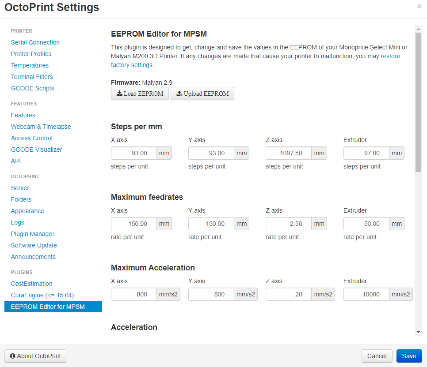Open the Features settings page
The image size is (427, 367).
tap(23, 115)
